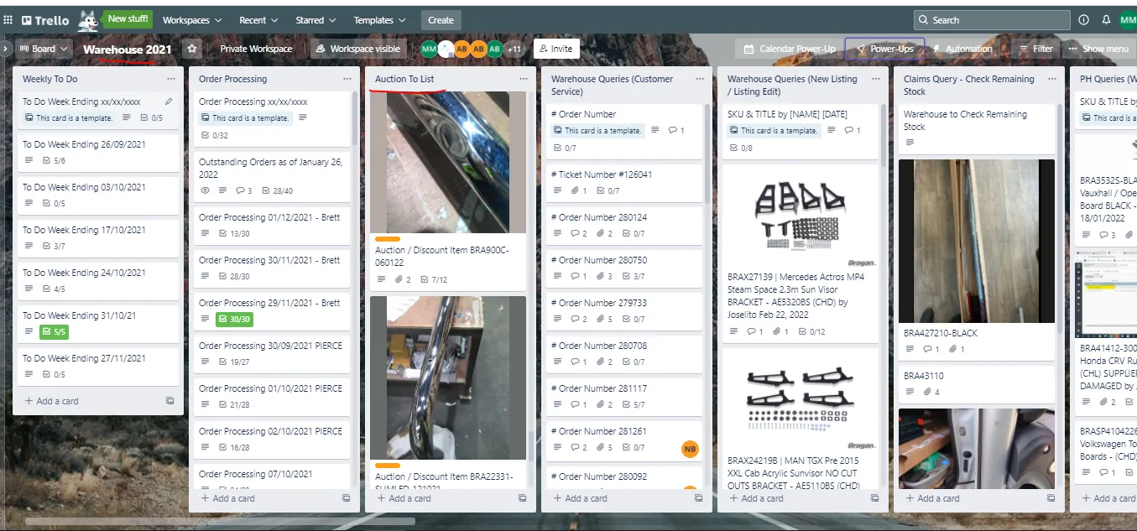
Task: Add a card to Warehouse Queries Customer Service
Action: (581, 498)
